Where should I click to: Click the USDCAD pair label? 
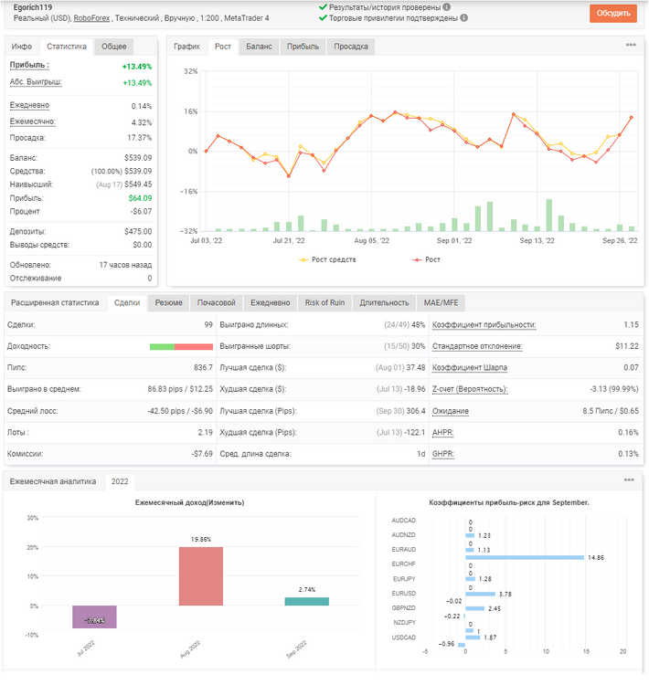click(x=404, y=638)
